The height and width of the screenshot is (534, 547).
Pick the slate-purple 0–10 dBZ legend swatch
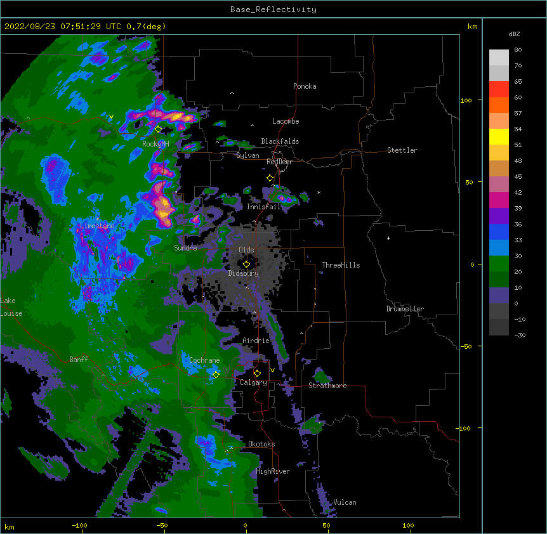499,296
